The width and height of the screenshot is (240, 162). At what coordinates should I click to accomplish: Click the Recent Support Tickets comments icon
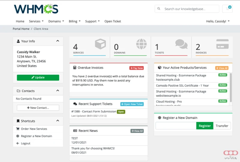(x=75, y=104)
